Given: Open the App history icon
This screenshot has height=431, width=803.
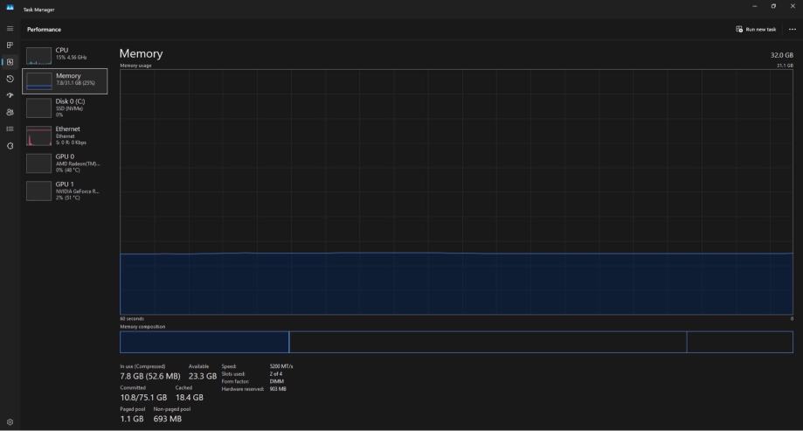Looking at the screenshot, I should 10,79.
